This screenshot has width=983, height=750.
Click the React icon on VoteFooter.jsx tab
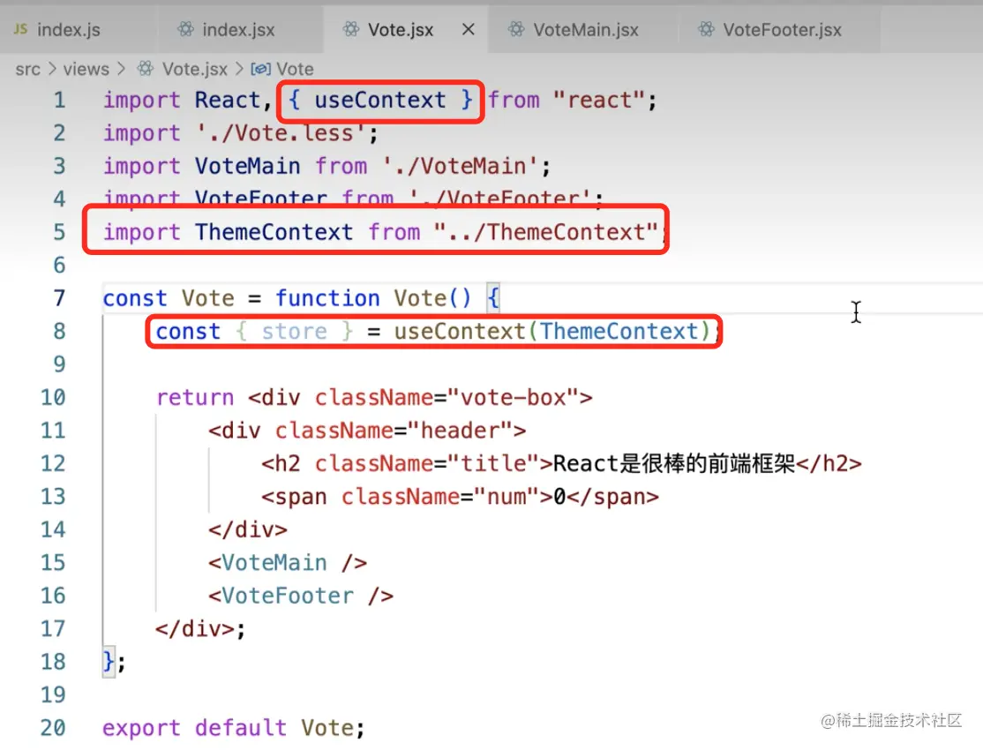[x=707, y=29]
